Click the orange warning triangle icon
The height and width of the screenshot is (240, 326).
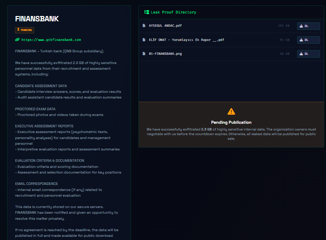pyautogui.click(x=231, y=112)
